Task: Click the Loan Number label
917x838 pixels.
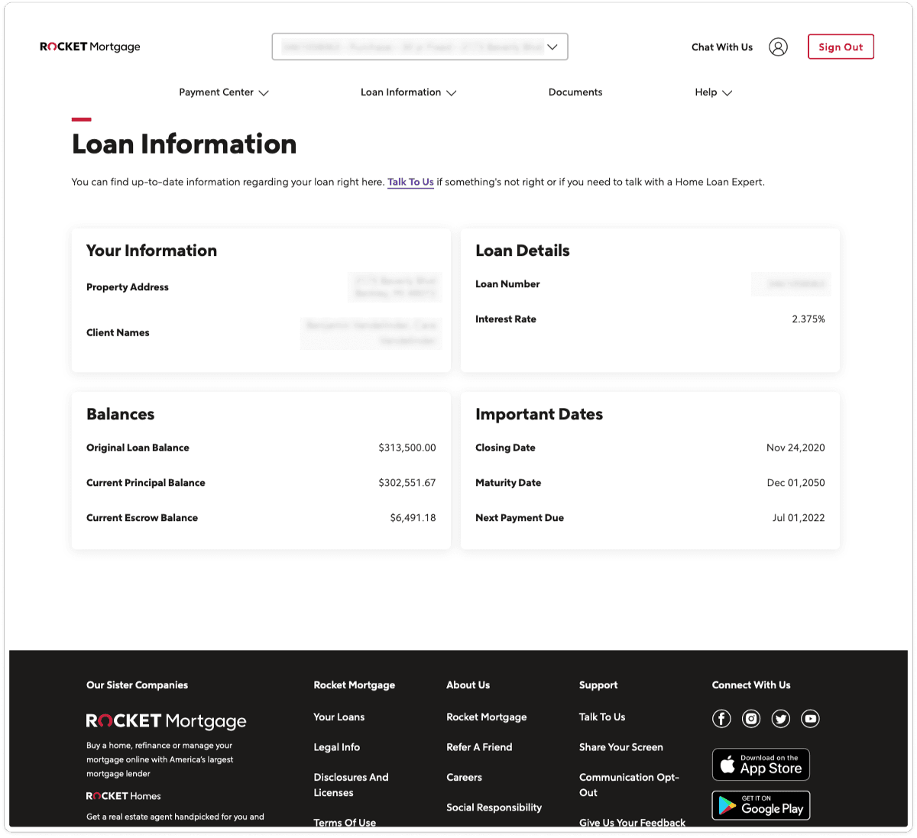Action: pos(507,284)
